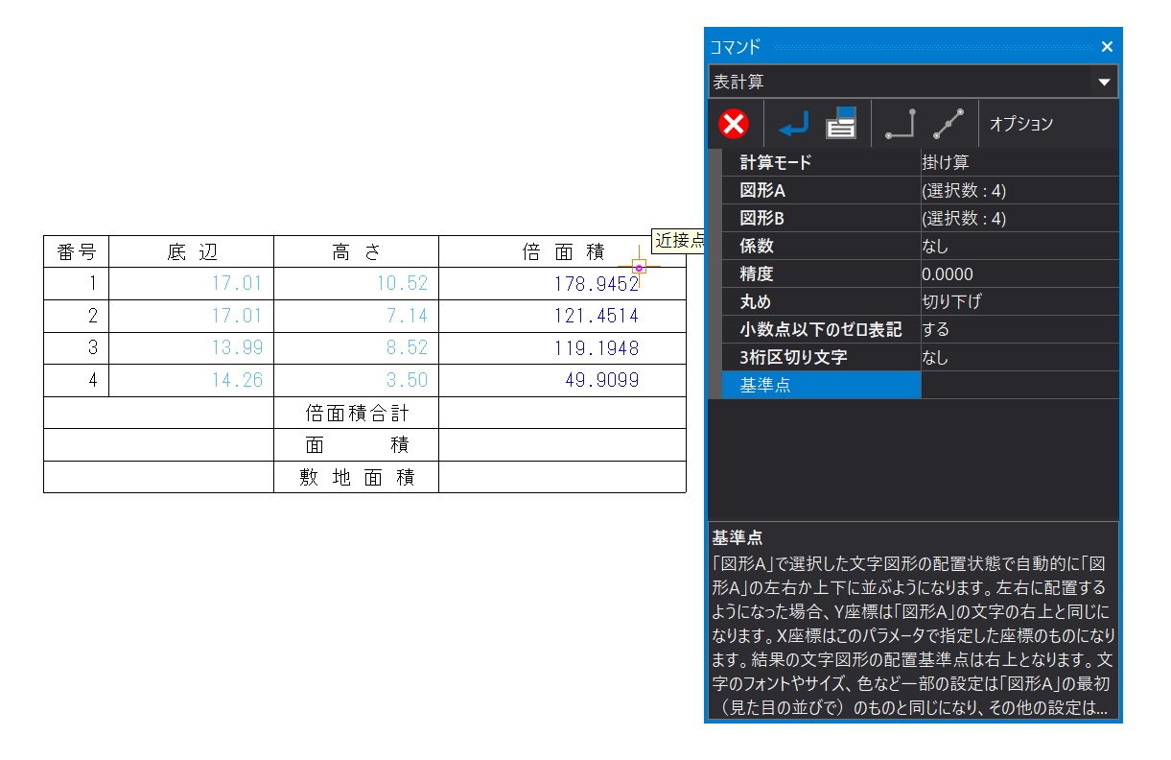Click the 図形B selection count field

(x=1019, y=218)
